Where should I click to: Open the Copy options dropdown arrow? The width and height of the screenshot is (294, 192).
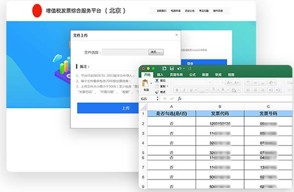pos(167,86)
